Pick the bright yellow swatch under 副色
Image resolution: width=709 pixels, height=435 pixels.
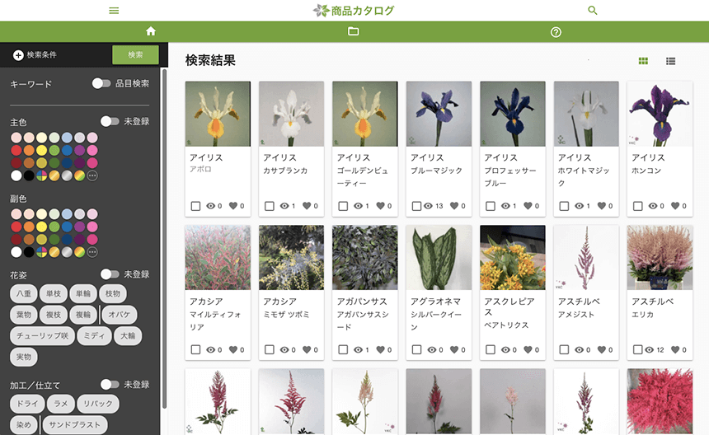41,227
